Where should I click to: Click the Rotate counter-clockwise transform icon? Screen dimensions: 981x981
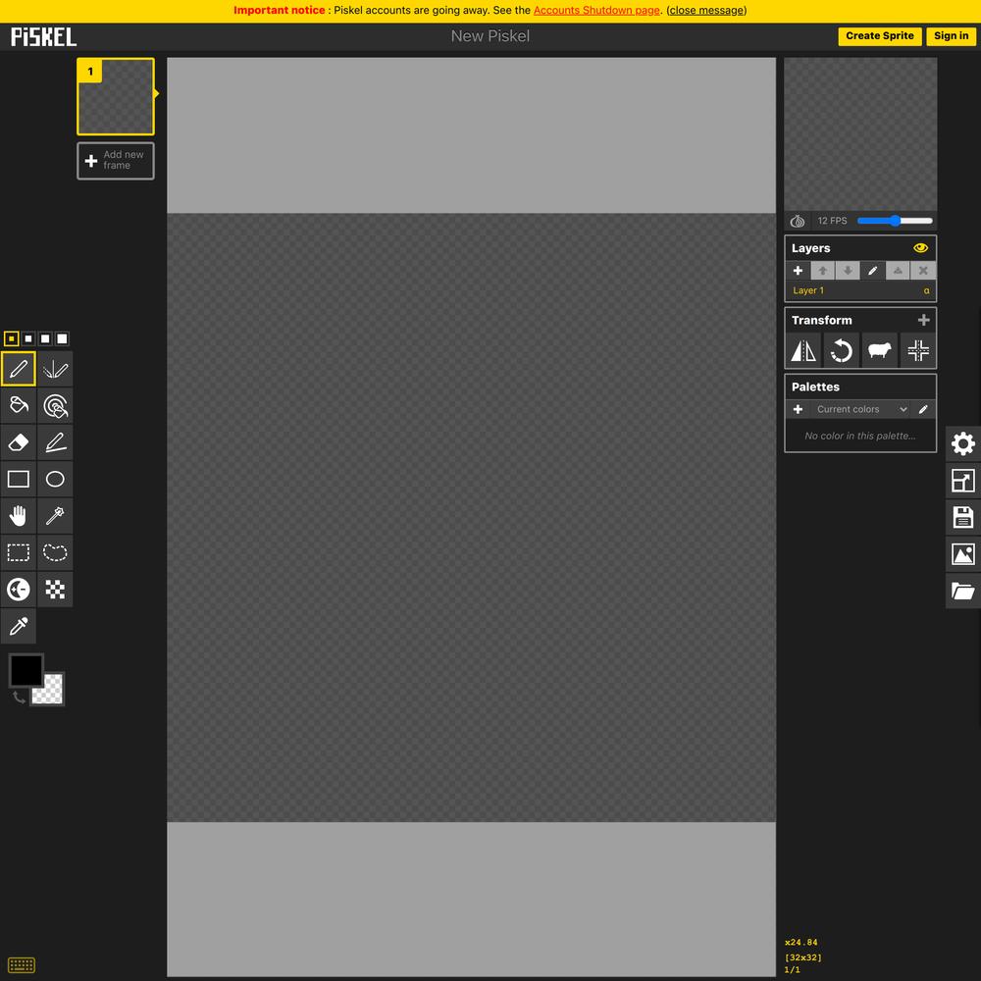pyautogui.click(x=842, y=350)
